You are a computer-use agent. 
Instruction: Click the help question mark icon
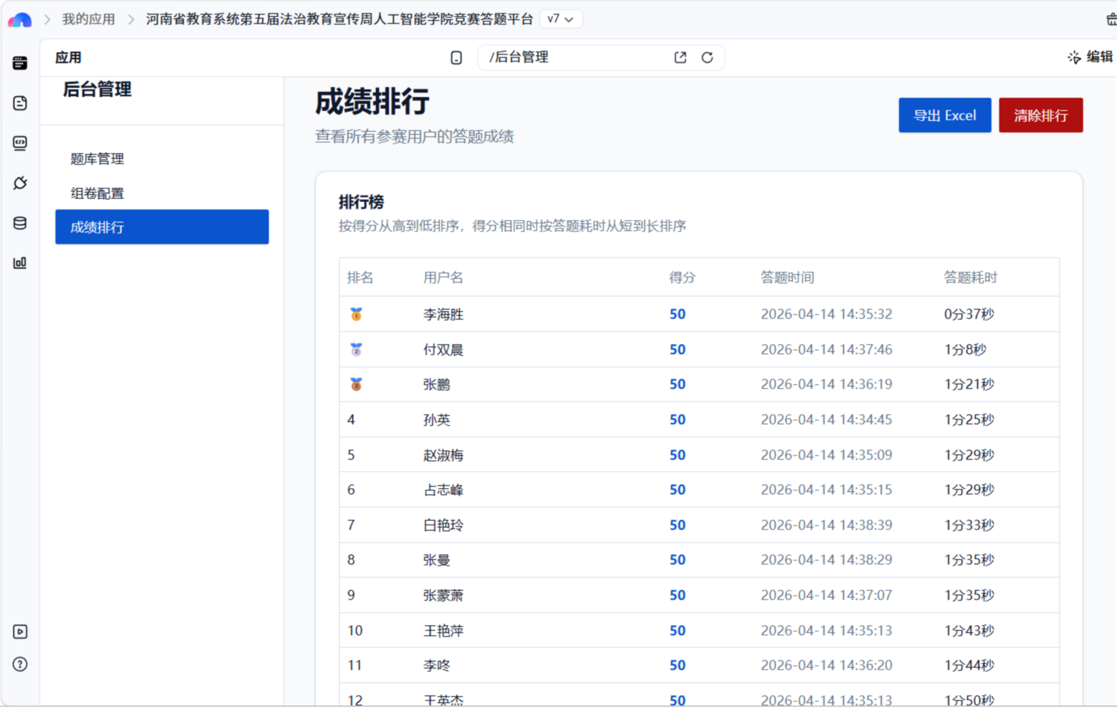[20, 665]
